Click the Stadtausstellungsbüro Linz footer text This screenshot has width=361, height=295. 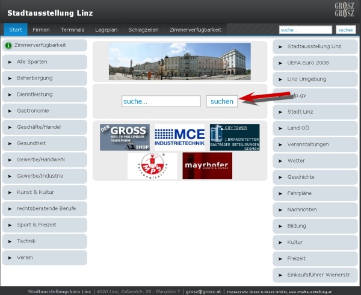pos(60,291)
